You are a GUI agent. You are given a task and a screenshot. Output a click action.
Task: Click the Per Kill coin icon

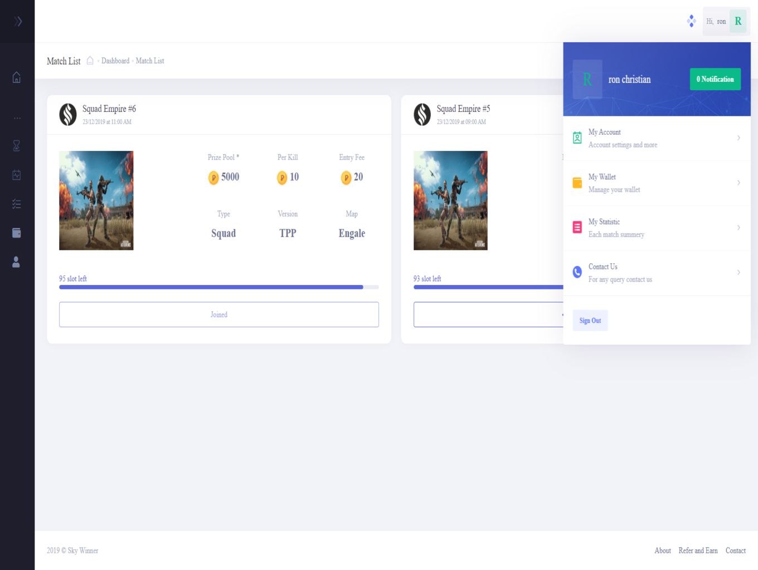point(282,178)
